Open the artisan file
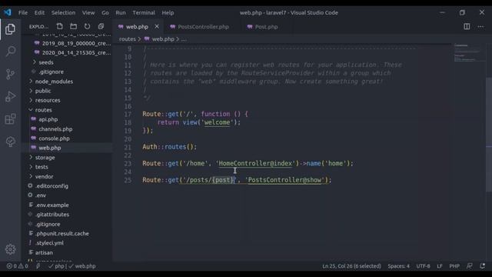This screenshot has width=492, height=277. point(44,252)
